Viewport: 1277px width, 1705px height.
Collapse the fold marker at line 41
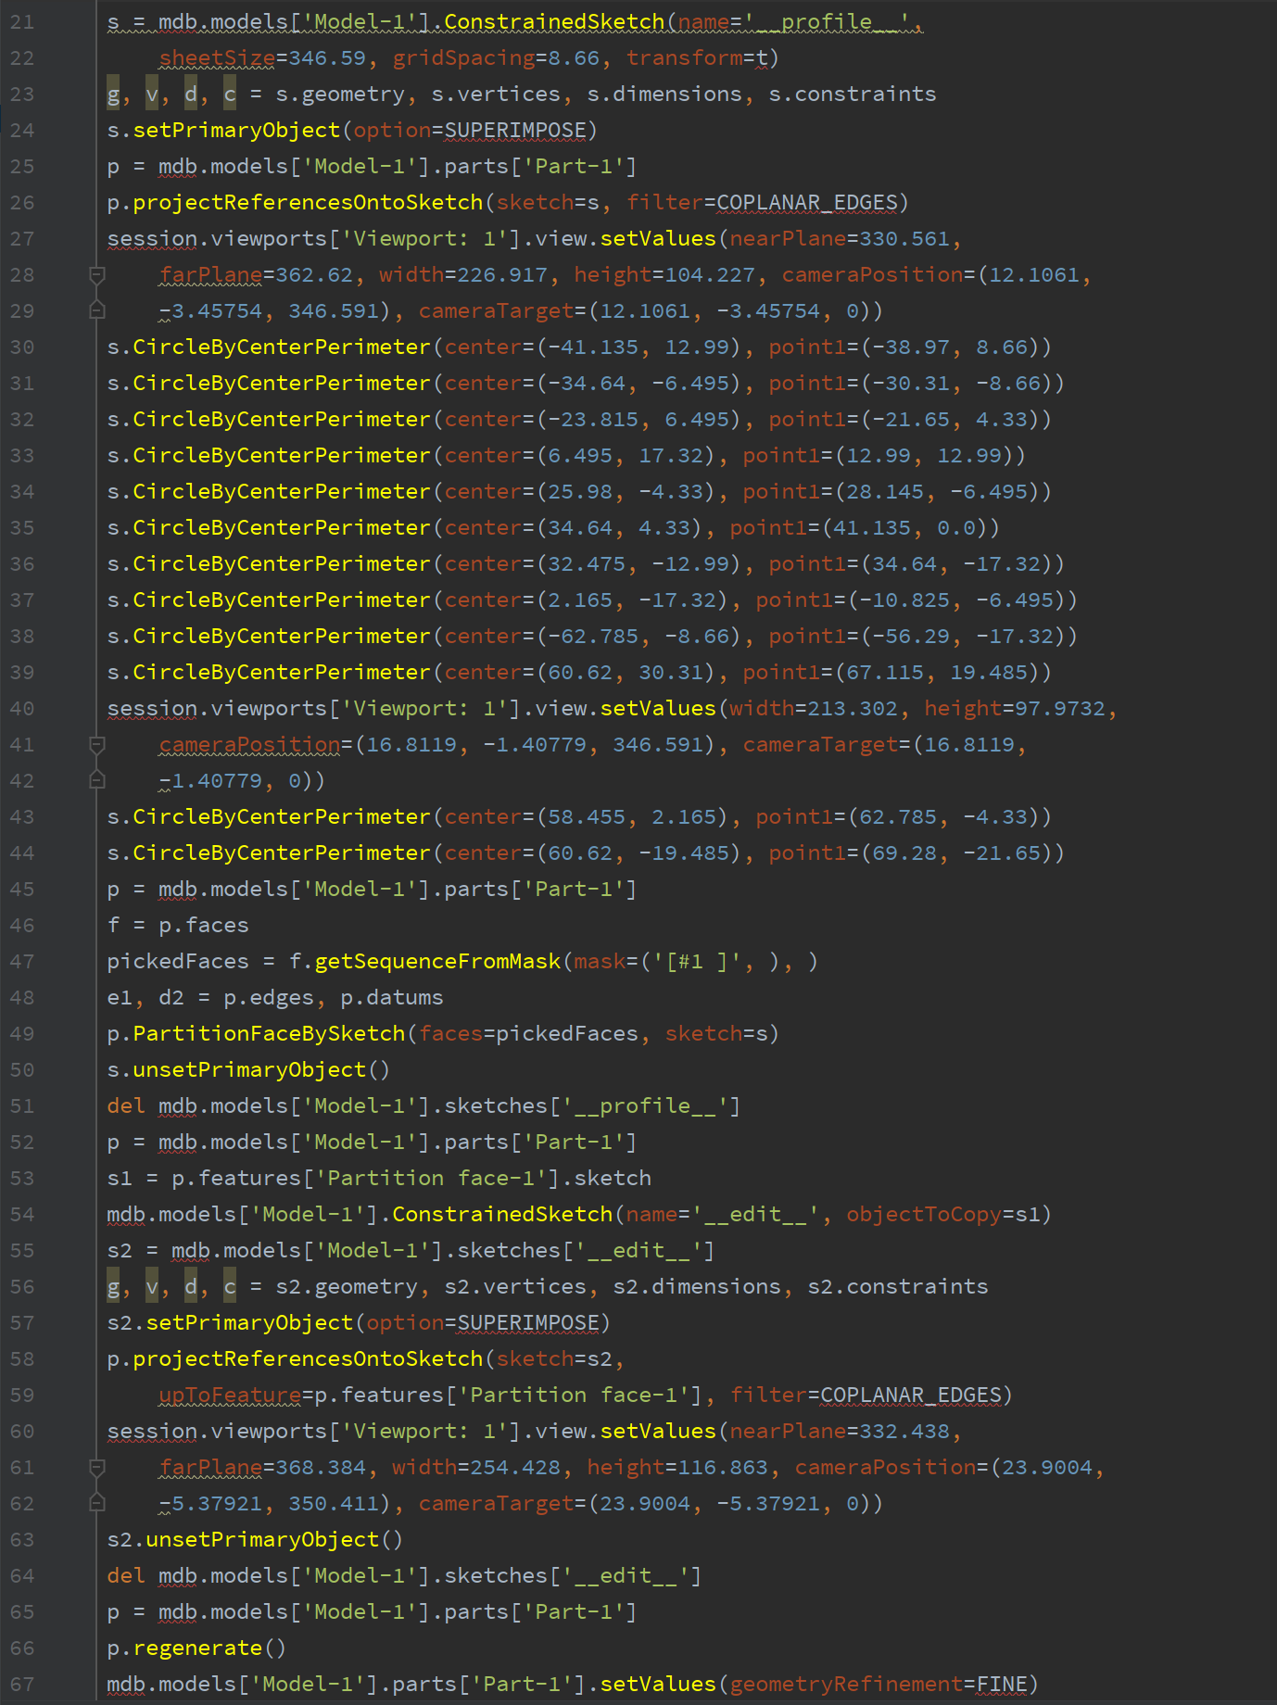[x=96, y=744]
